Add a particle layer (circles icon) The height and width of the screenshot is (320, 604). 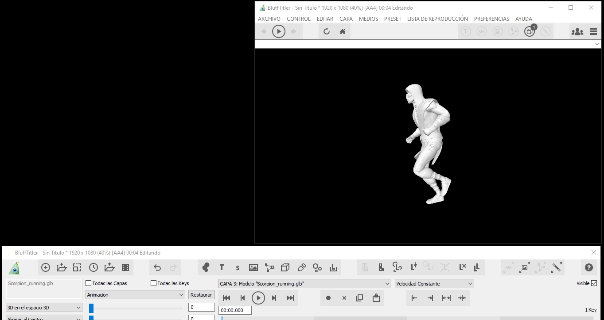(x=317, y=267)
